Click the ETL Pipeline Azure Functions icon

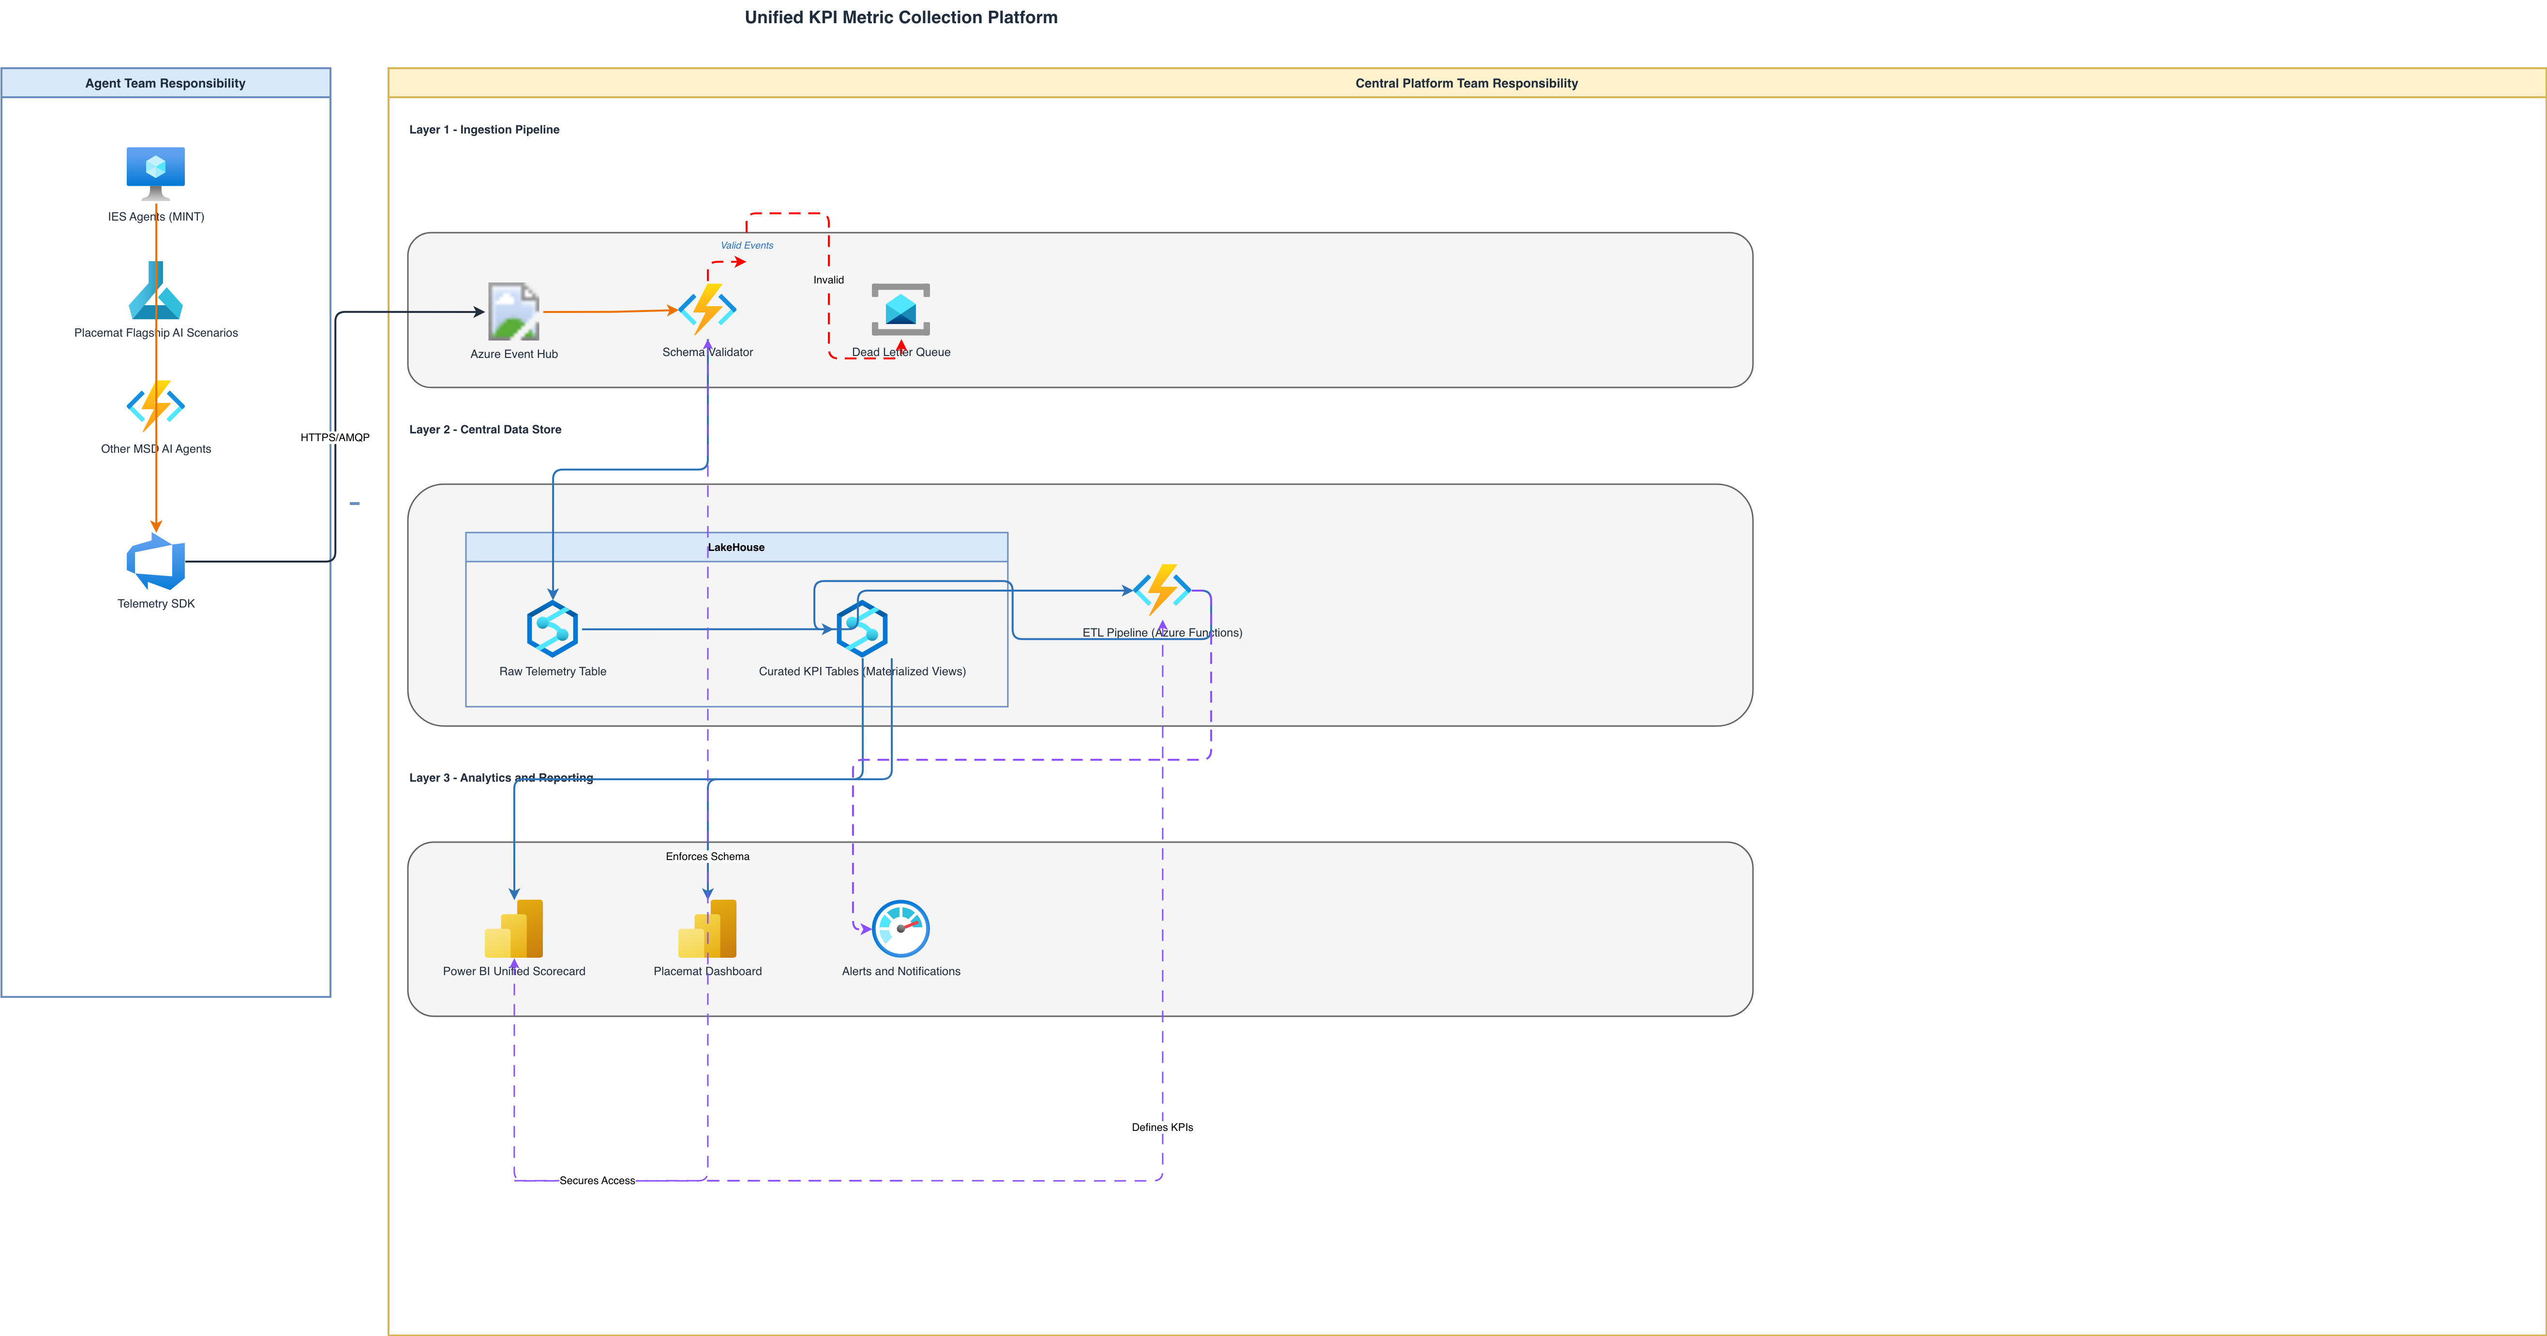[x=1162, y=590]
